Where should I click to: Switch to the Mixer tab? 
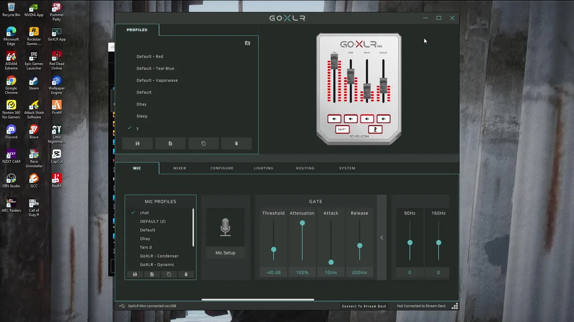180,168
